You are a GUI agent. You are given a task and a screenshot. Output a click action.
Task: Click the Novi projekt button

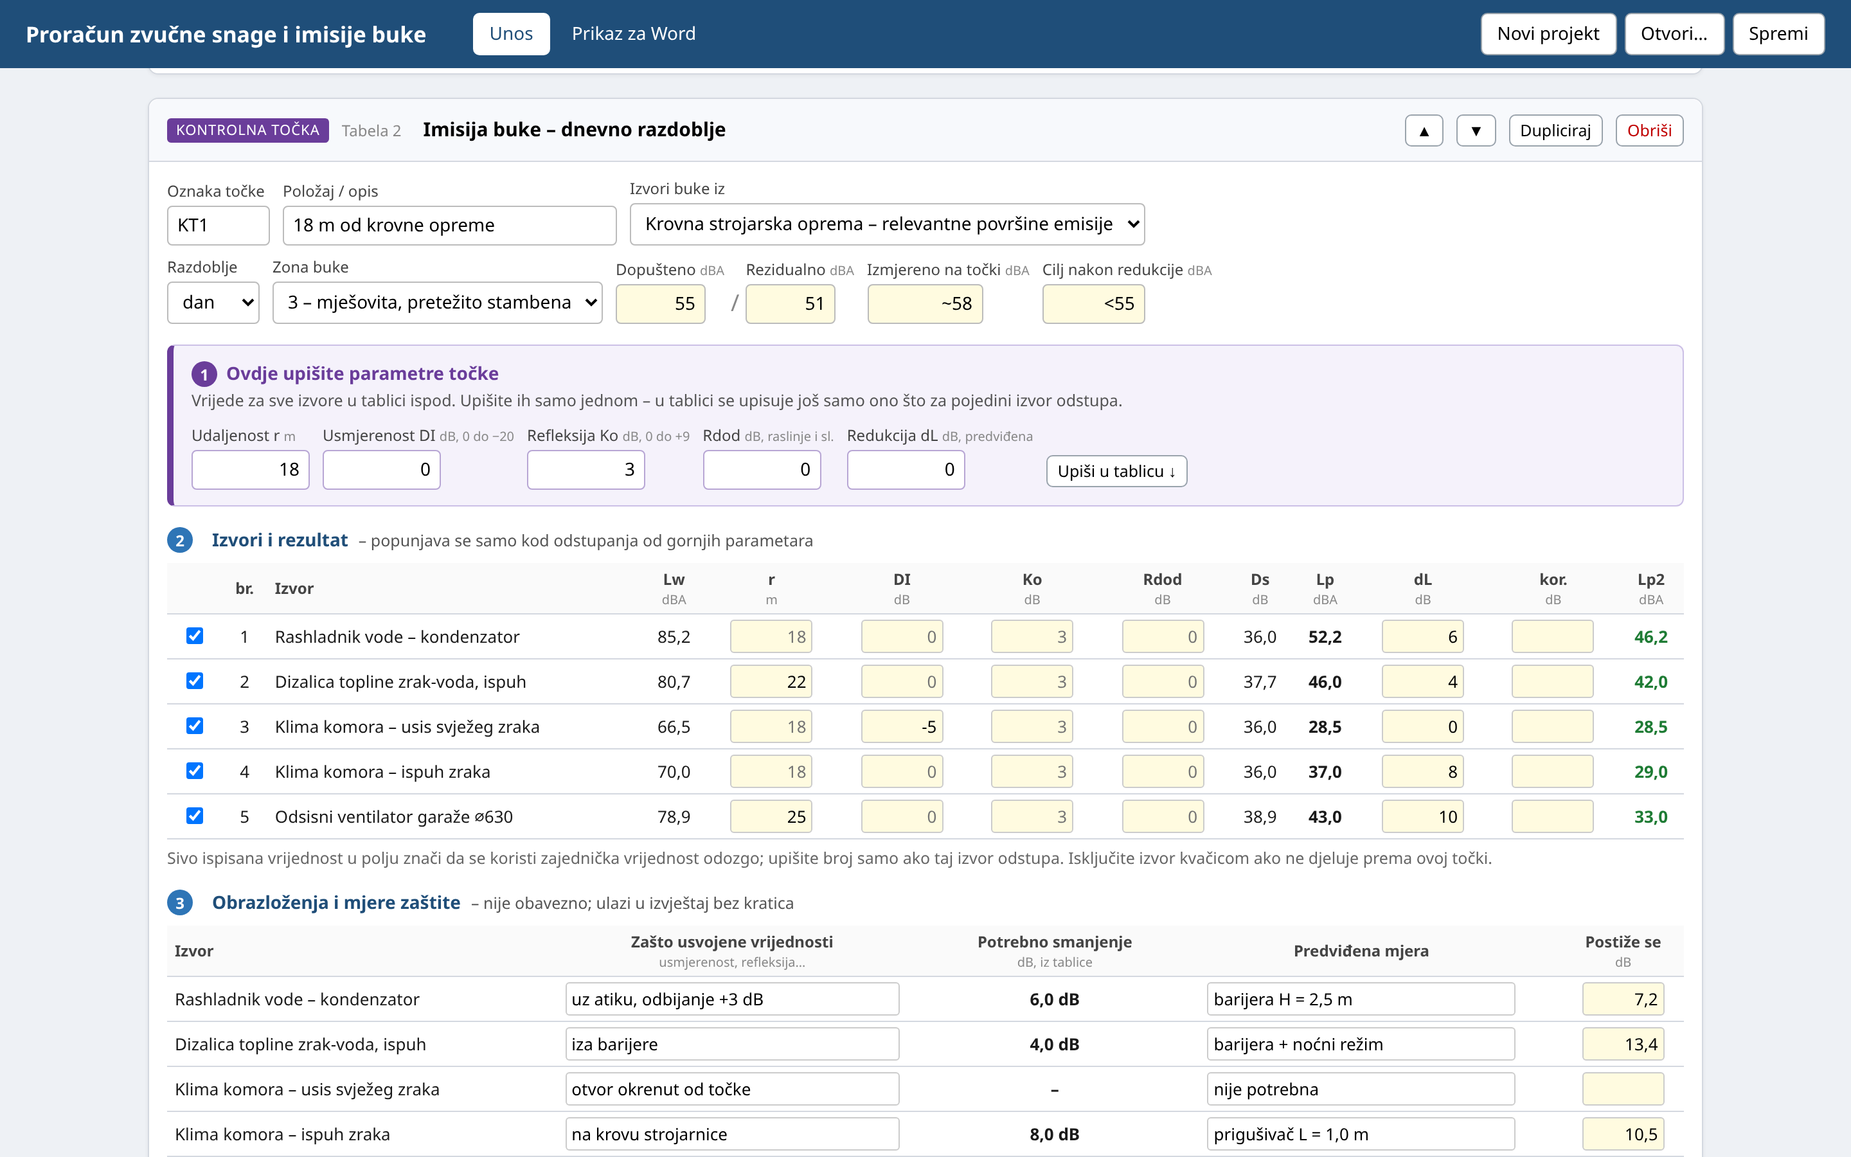point(1548,33)
